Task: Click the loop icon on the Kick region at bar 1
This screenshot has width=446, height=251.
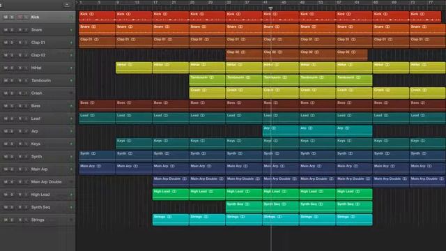Action: 91,14
